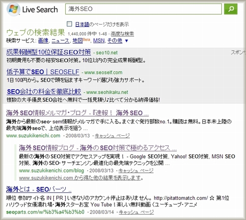
Task: Click the seoparts.com/w/%b3%a4%b3%b0 URL
Action: pos(45,212)
